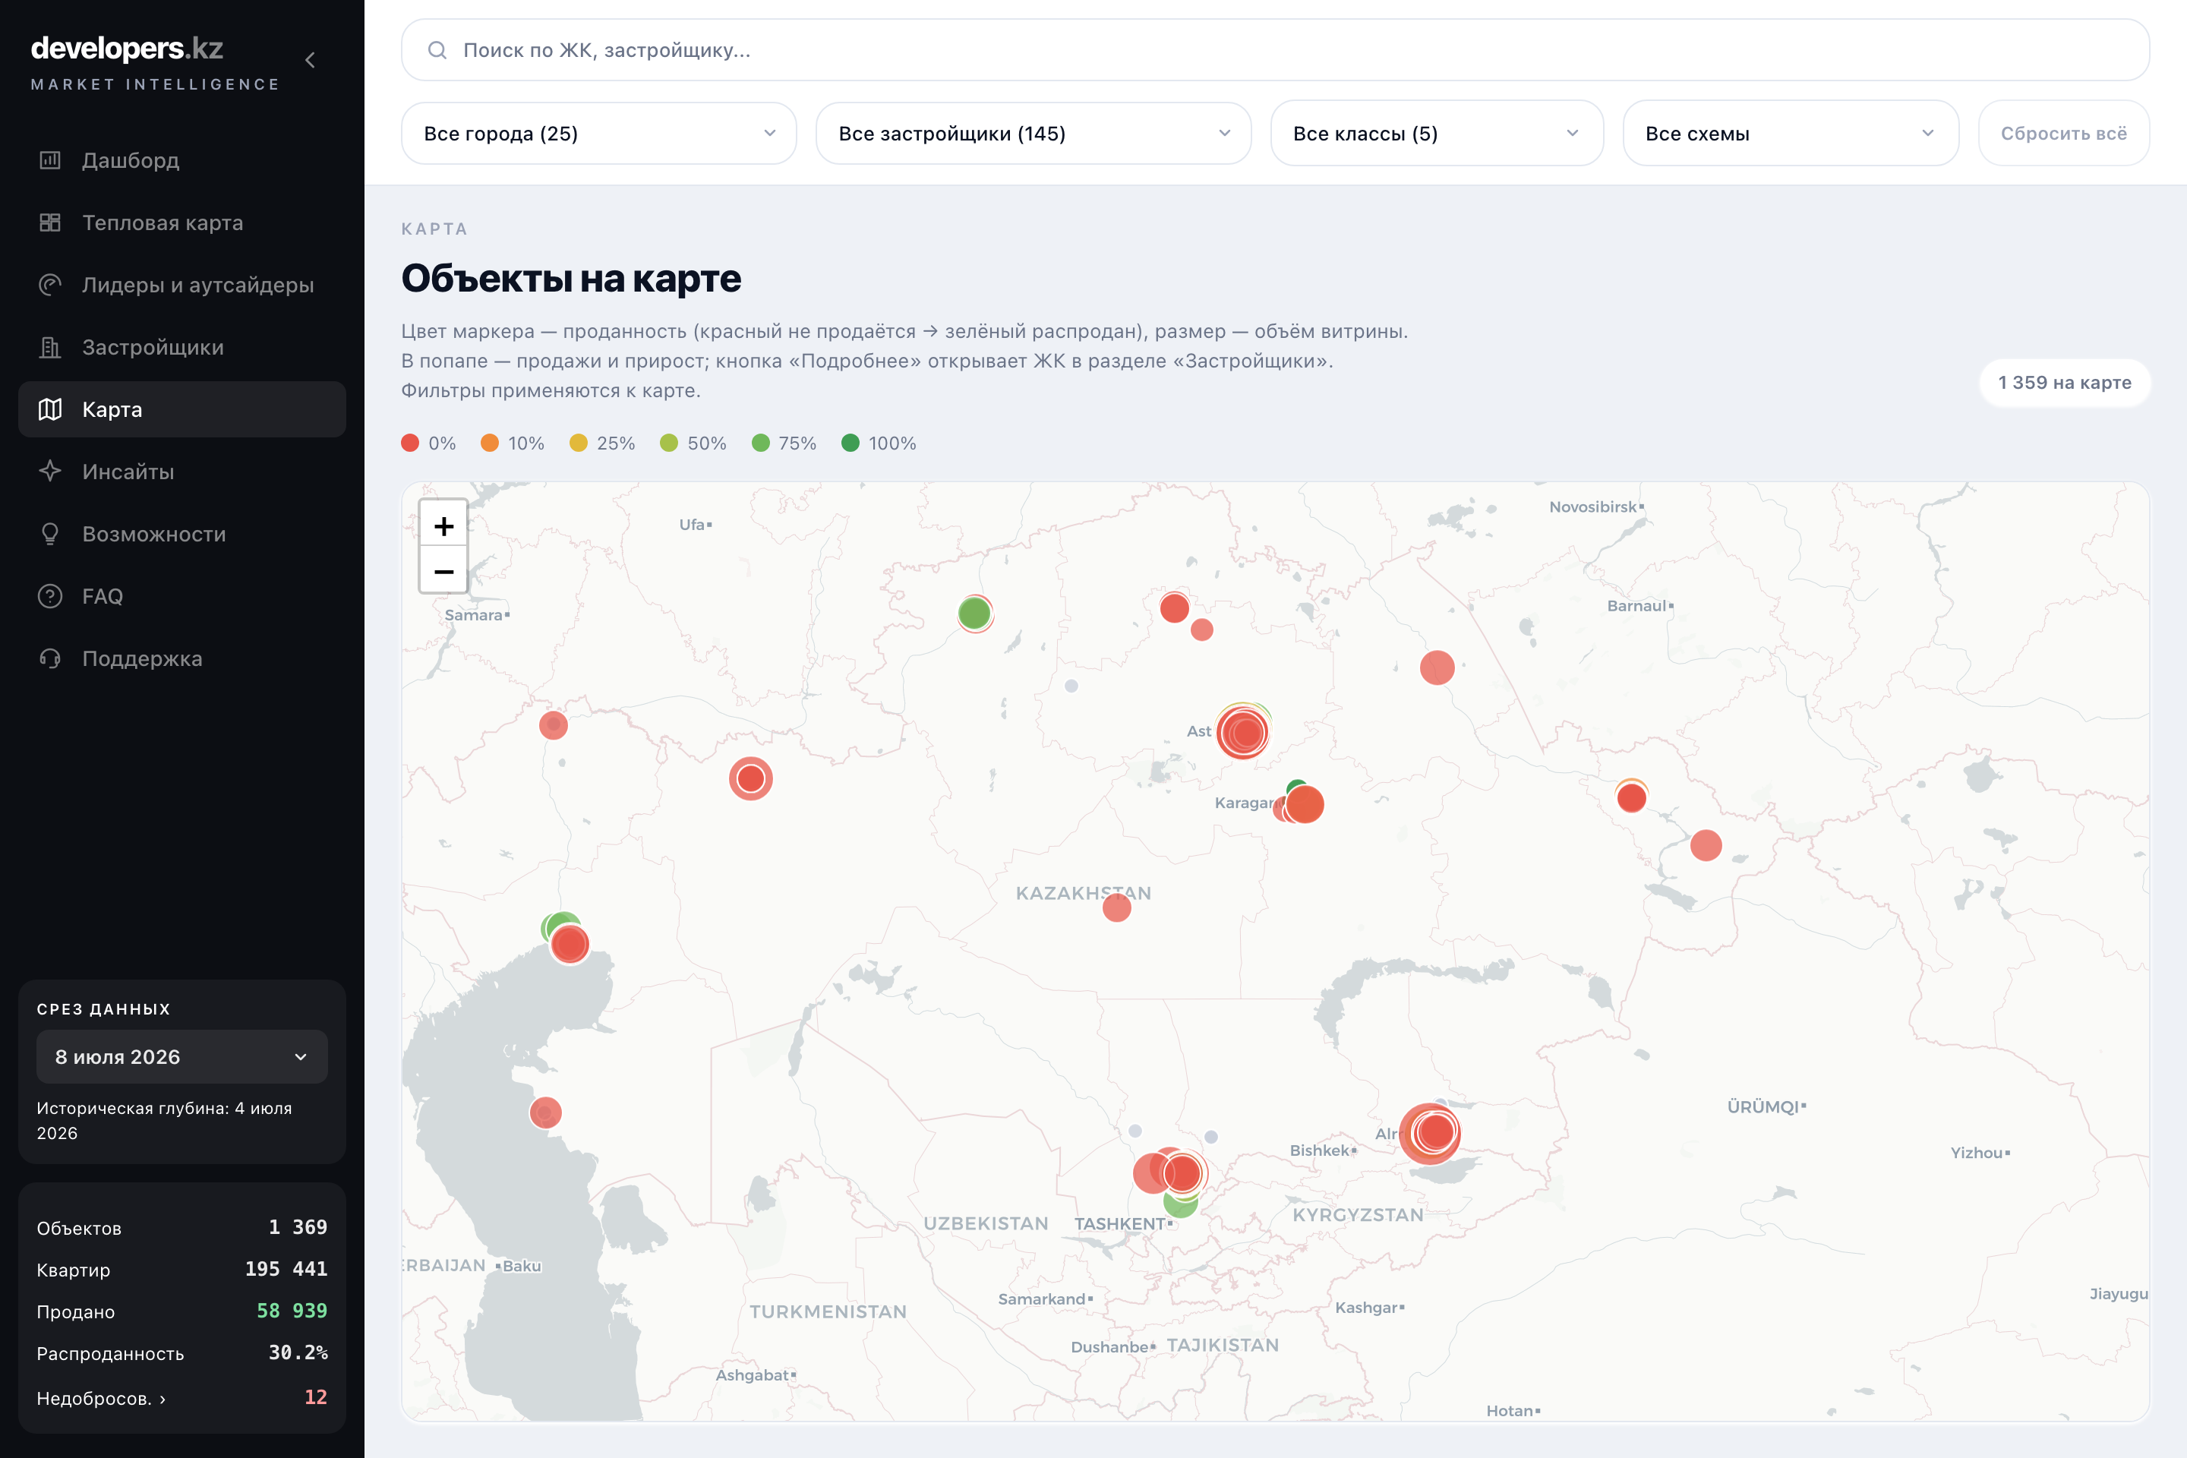Click the Продано 58 939 value
The image size is (2187, 1458).
(x=292, y=1311)
